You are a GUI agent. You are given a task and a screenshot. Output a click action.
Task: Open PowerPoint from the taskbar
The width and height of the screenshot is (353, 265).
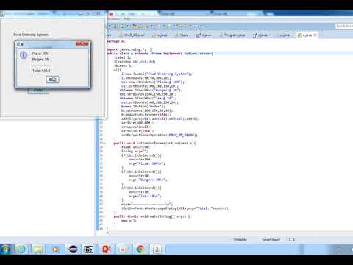click(106, 250)
